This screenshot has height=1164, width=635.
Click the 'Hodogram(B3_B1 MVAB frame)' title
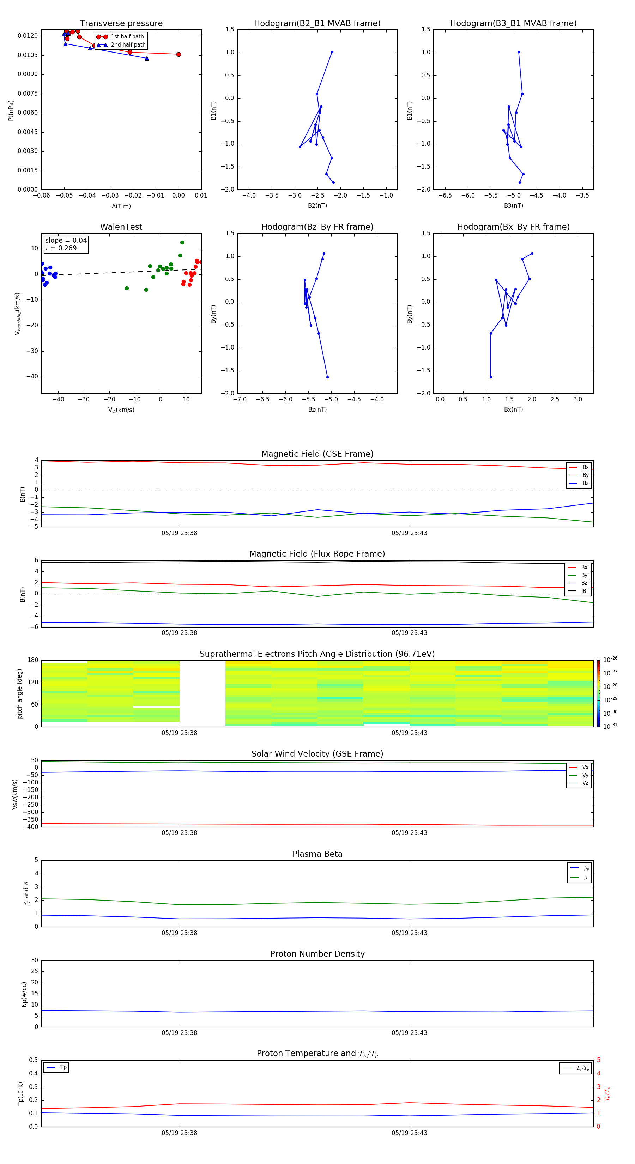coord(513,23)
